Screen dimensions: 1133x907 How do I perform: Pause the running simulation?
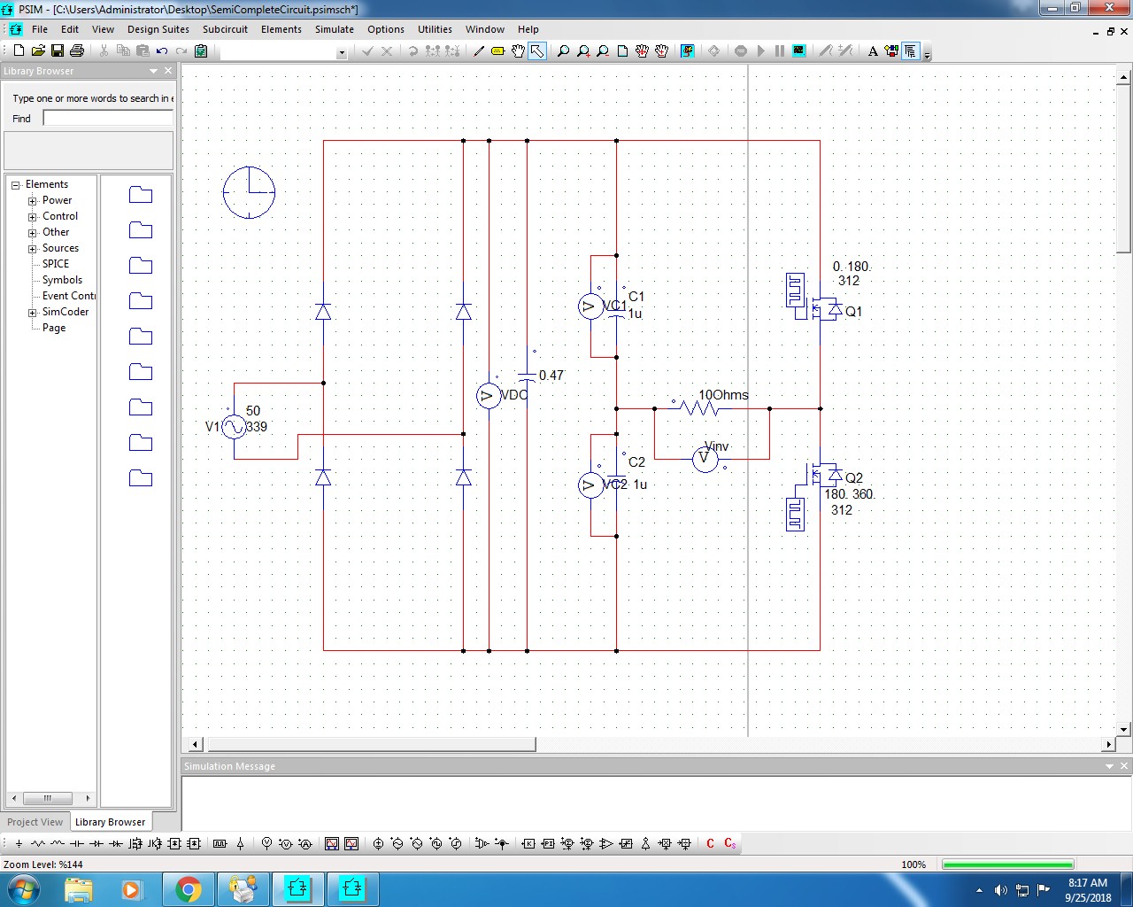(x=778, y=50)
